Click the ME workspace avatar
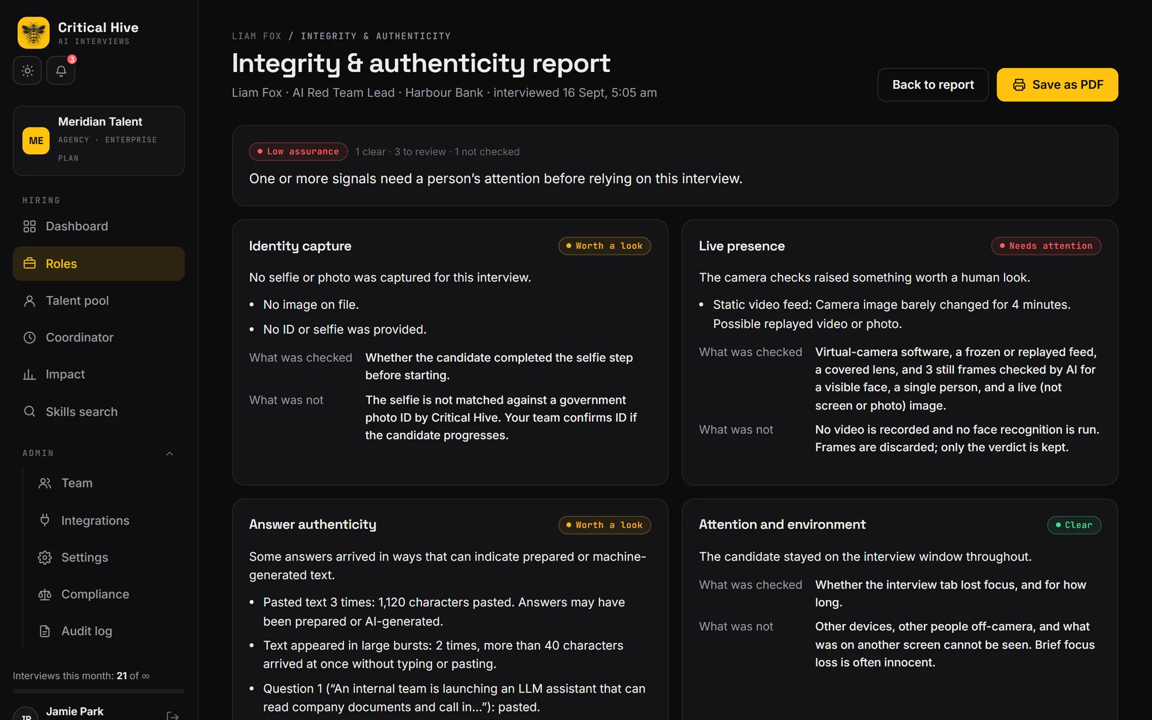This screenshot has width=1152, height=720. pos(36,141)
